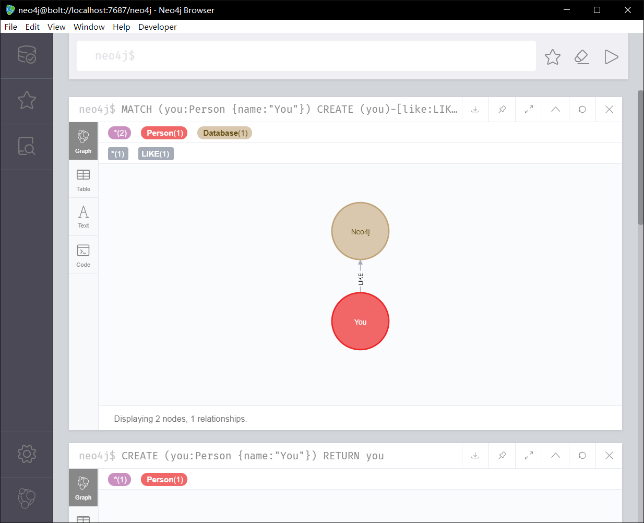644x523 pixels.
Task: Switch to Code view in MATCH frame
Action: pos(84,255)
